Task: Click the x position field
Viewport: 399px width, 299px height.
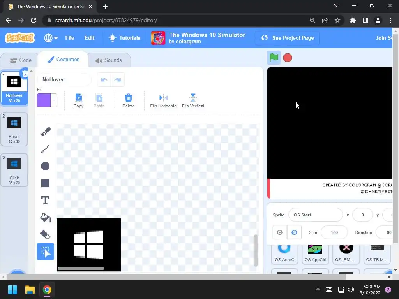Action: point(362,215)
